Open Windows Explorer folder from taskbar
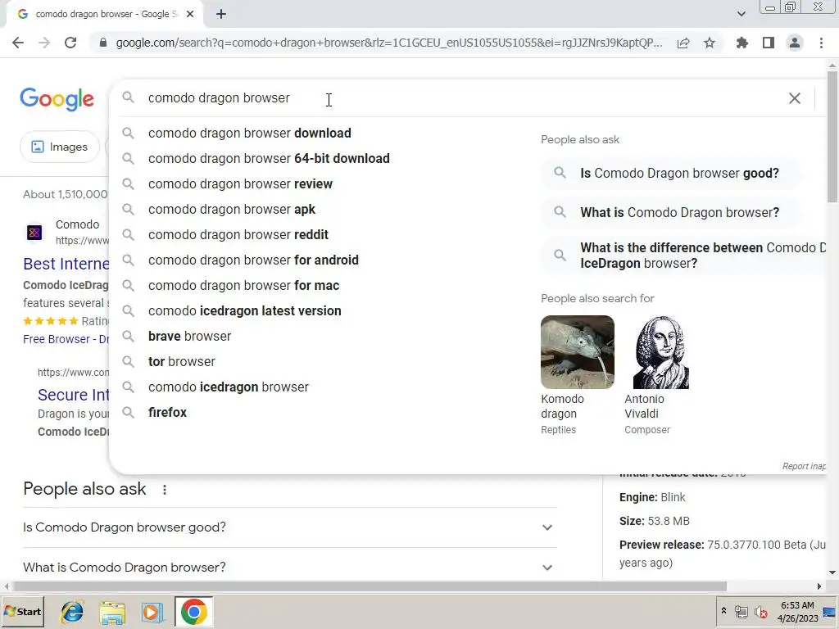The height and width of the screenshot is (629, 839). click(113, 612)
